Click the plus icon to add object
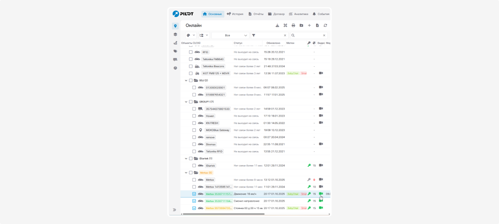Image resolution: width=499 pixels, height=224 pixels. tap(309, 25)
